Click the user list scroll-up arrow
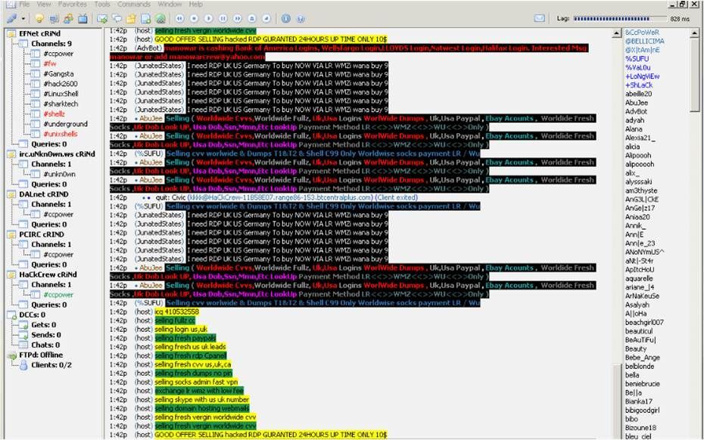The width and height of the screenshot is (704, 440). click(694, 33)
